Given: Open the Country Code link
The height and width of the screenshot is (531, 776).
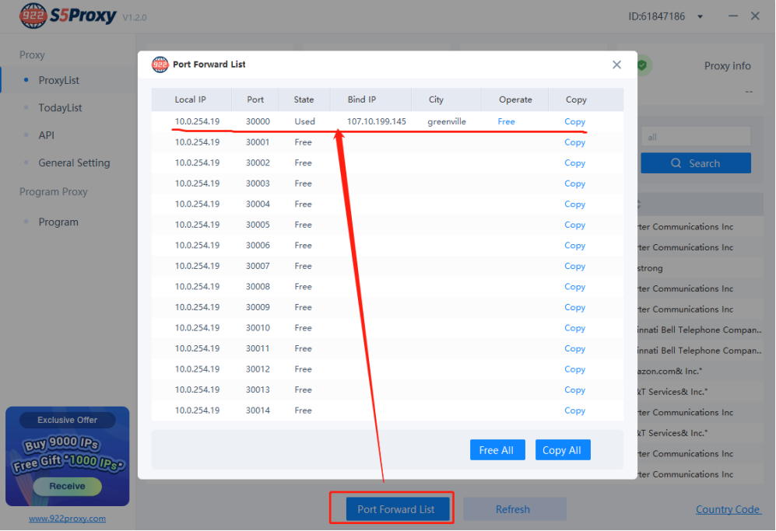Looking at the screenshot, I should click(x=728, y=509).
